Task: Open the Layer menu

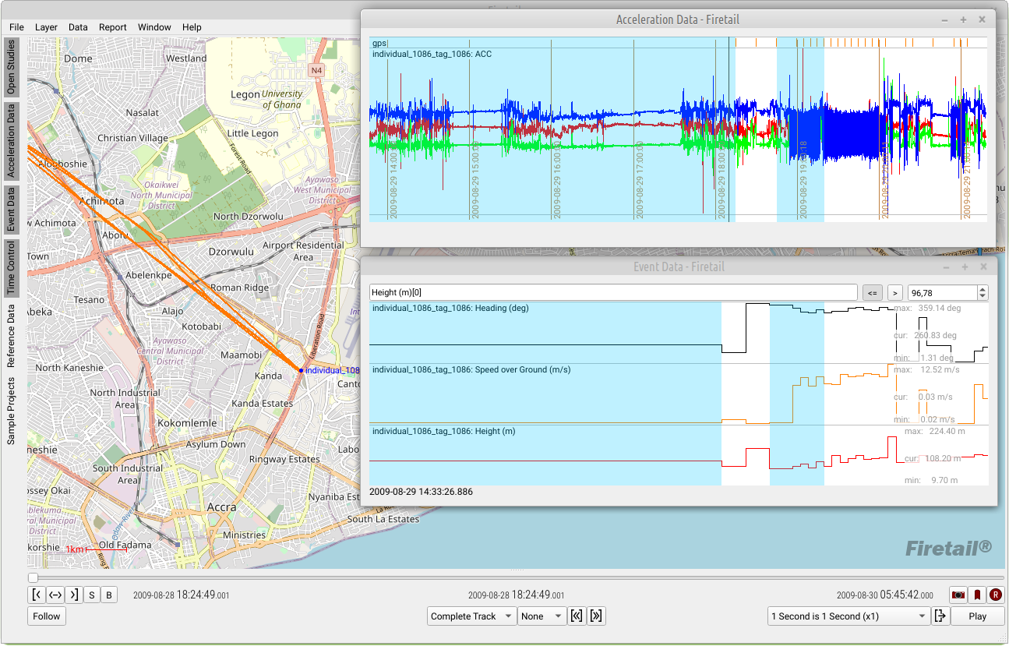Action: [x=46, y=27]
